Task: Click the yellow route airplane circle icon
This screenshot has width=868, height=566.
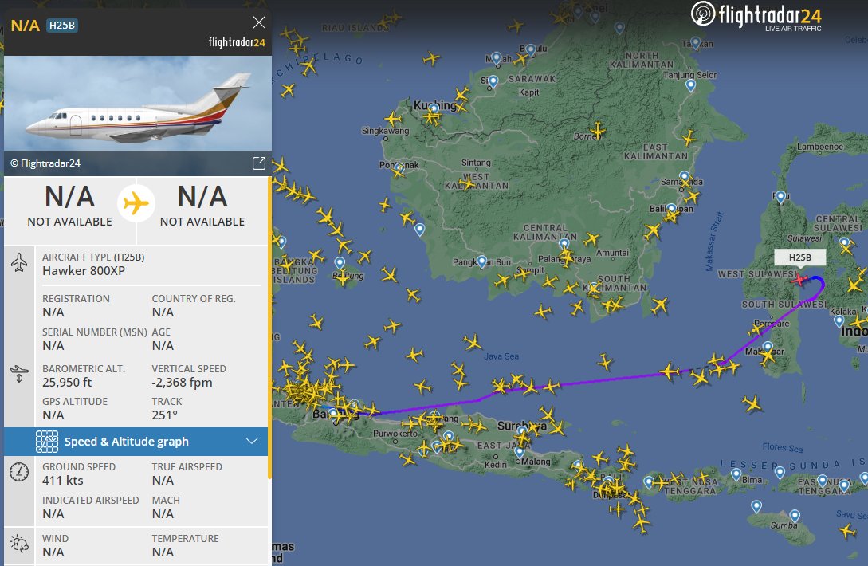Action: pyautogui.click(x=136, y=203)
